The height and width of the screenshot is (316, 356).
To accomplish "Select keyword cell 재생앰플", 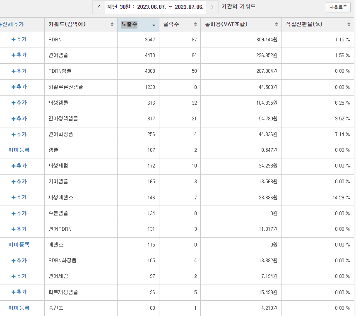I will pyautogui.click(x=81, y=103).
